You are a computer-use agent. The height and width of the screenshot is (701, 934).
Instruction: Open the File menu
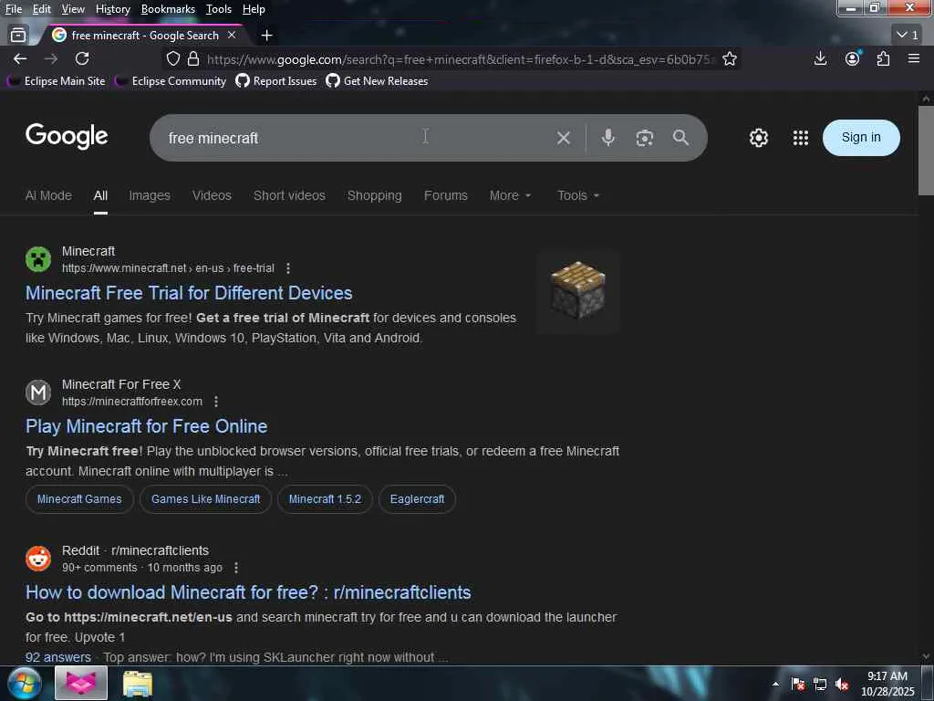[x=13, y=9]
